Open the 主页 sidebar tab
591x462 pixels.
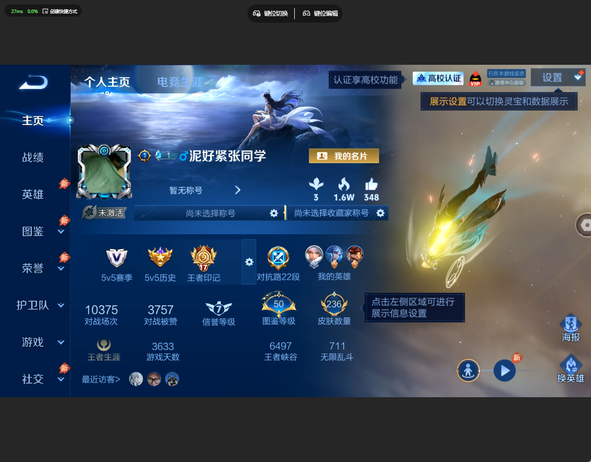tap(33, 121)
